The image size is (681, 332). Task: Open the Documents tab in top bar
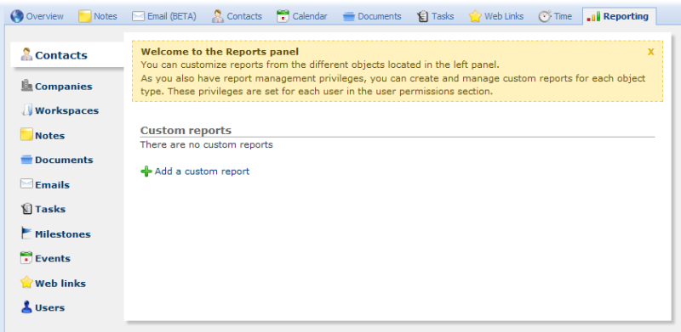click(x=372, y=16)
